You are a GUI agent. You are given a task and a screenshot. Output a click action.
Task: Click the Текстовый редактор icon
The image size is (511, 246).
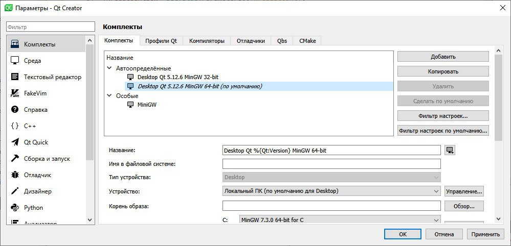pyautogui.click(x=15, y=77)
